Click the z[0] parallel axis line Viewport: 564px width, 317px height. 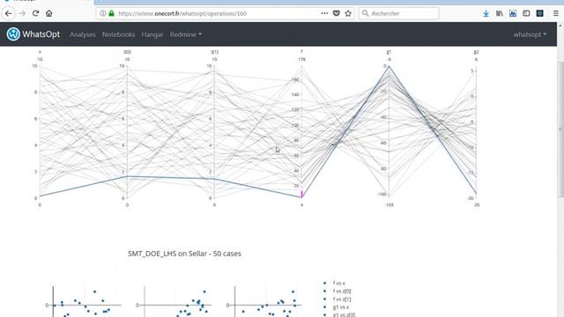pos(127,132)
